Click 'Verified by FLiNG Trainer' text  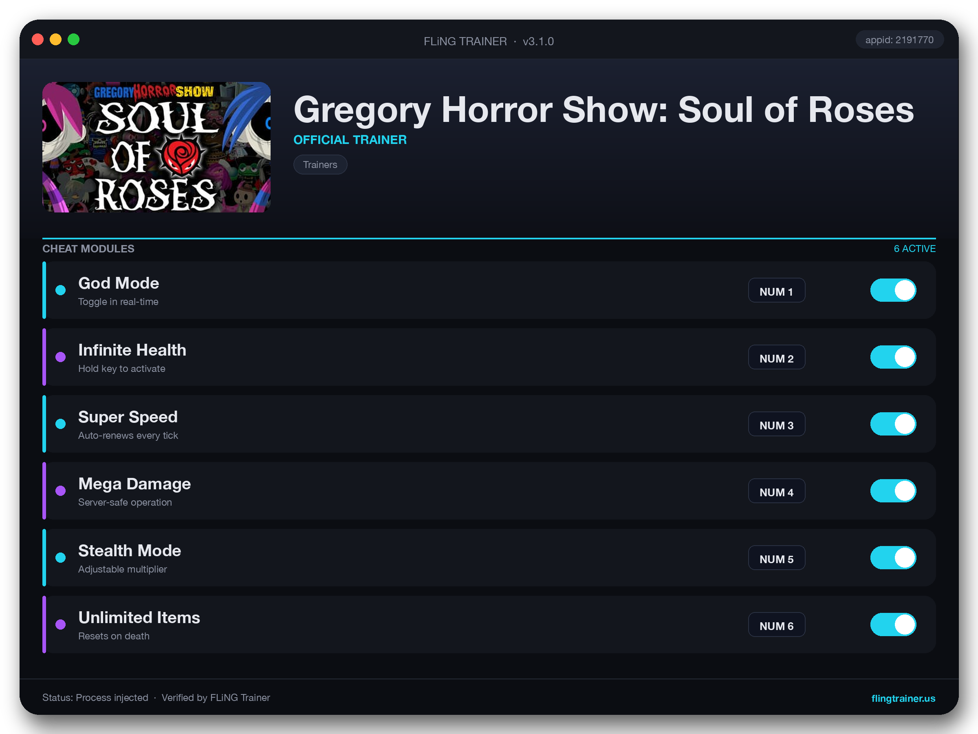(216, 698)
